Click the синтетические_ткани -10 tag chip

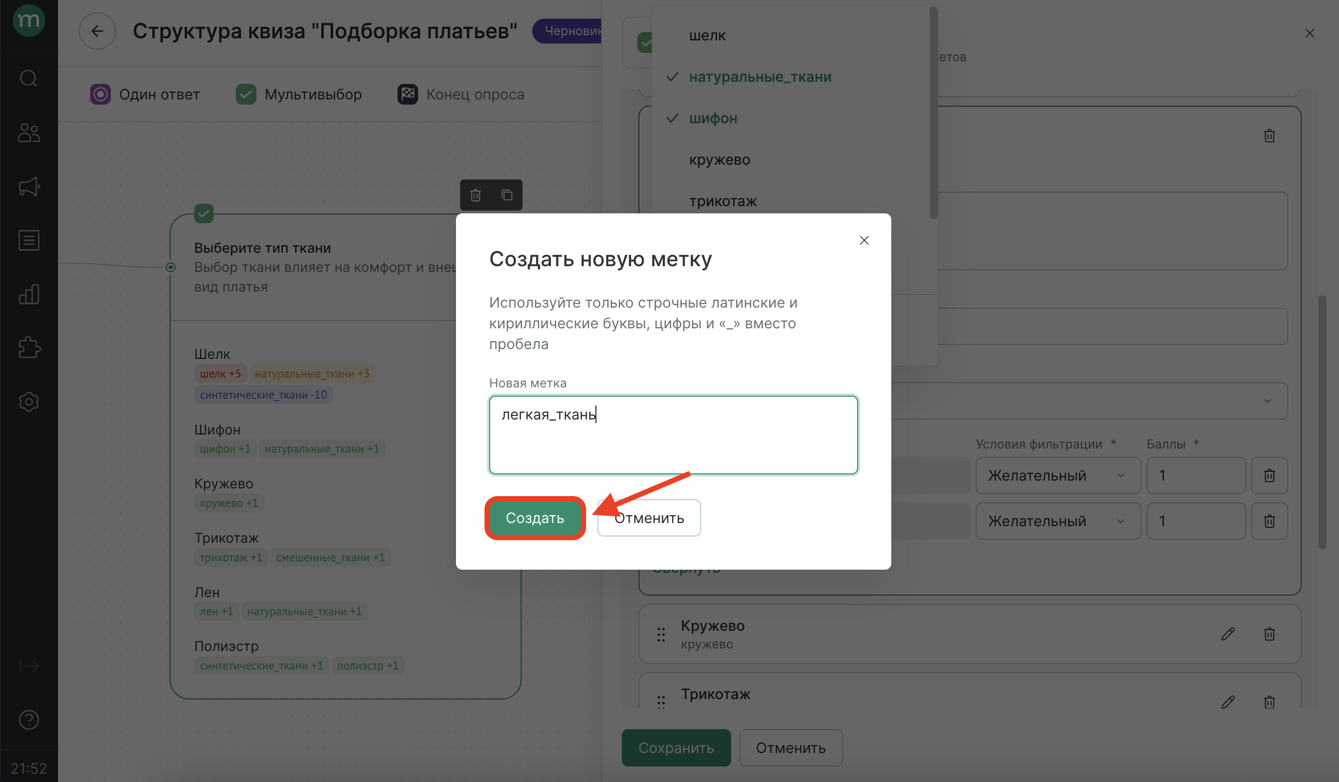[263, 395]
